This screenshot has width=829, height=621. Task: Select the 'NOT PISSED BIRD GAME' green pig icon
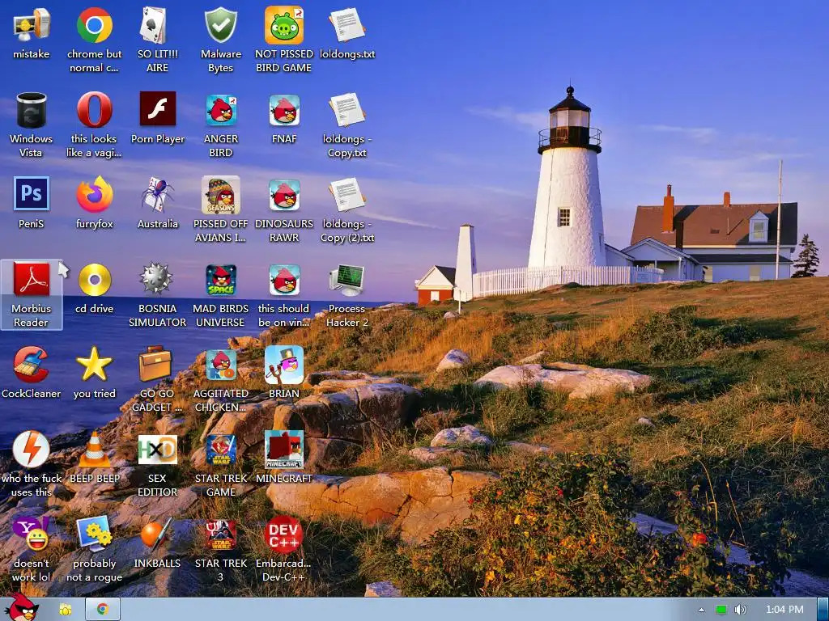tap(284, 25)
